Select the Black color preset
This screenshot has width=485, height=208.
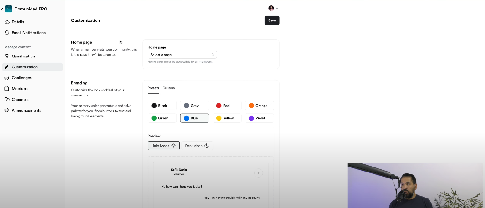[162, 106]
